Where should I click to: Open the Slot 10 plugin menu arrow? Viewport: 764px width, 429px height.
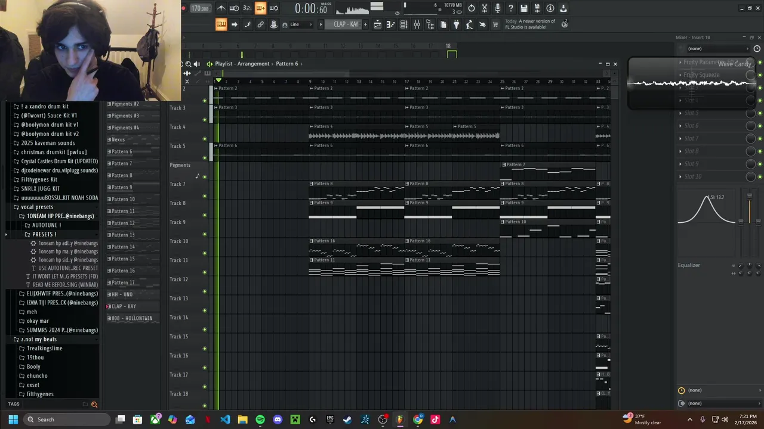pyautogui.click(x=680, y=176)
